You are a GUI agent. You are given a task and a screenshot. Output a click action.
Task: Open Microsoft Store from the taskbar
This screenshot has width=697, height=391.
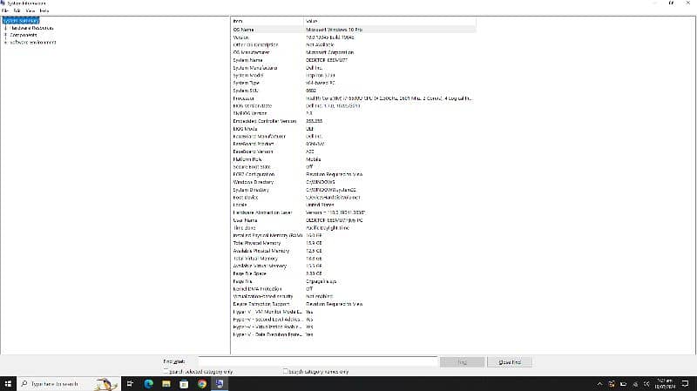click(x=183, y=383)
